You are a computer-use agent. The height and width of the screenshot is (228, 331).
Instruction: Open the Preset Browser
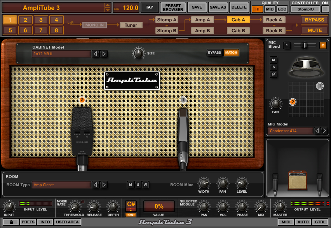click(172, 7)
